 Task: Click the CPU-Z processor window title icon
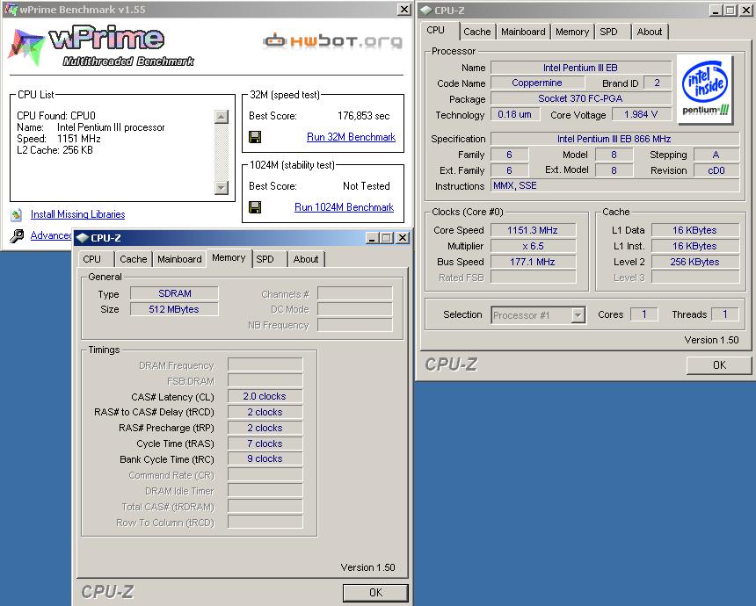pos(426,11)
